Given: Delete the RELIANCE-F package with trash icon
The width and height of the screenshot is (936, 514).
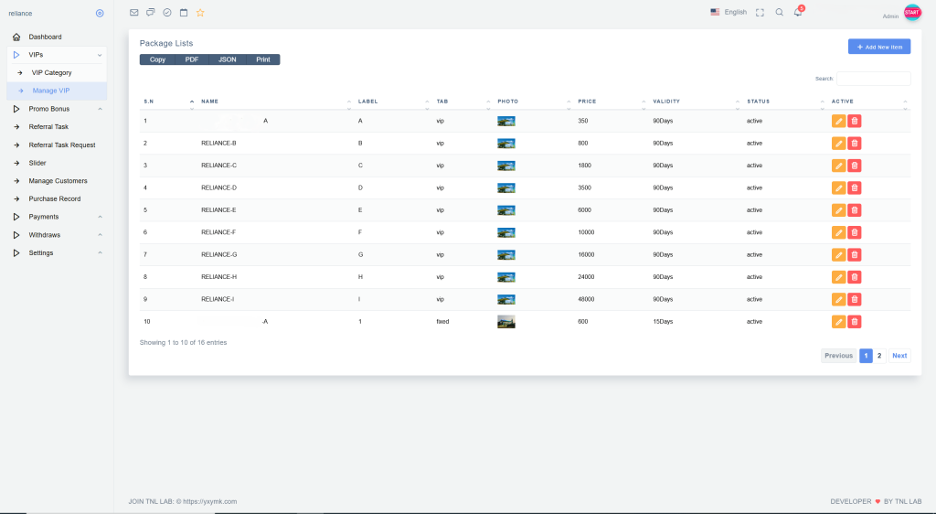Looking at the screenshot, I should pyautogui.click(x=855, y=232).
